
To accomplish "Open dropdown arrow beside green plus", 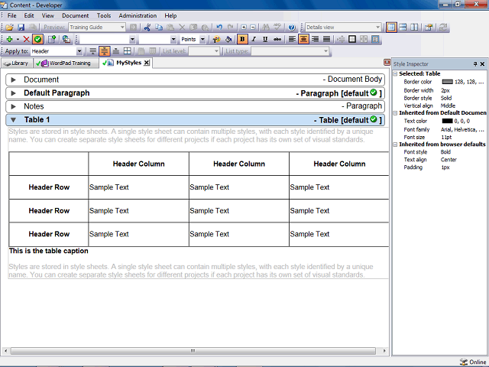I will tap(18, 39).
